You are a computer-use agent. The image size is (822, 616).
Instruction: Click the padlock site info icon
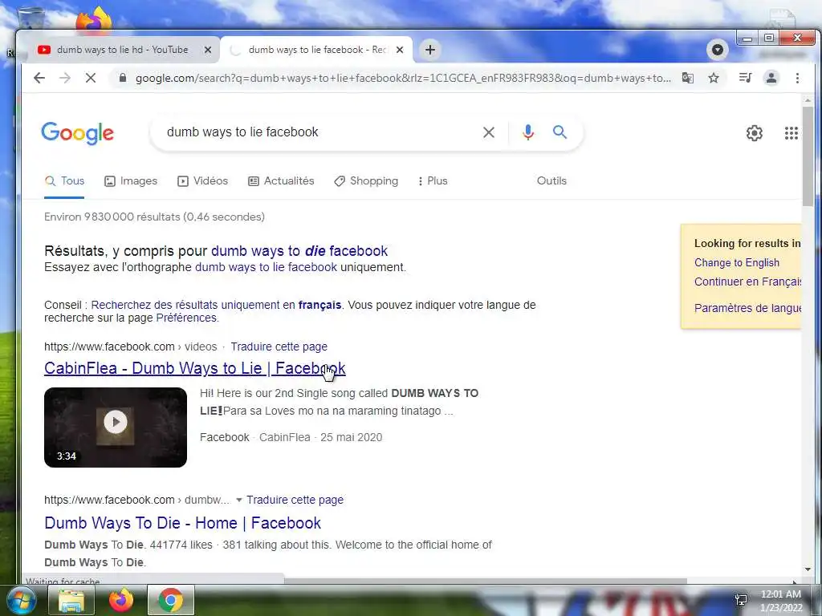click(x=123, y=78)
